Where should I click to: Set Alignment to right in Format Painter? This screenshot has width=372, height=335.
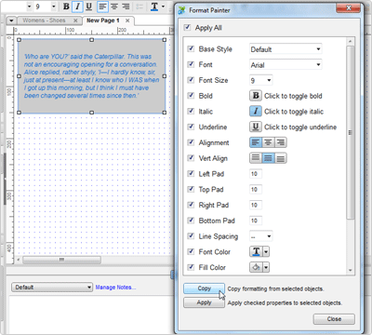click(281, 142)
